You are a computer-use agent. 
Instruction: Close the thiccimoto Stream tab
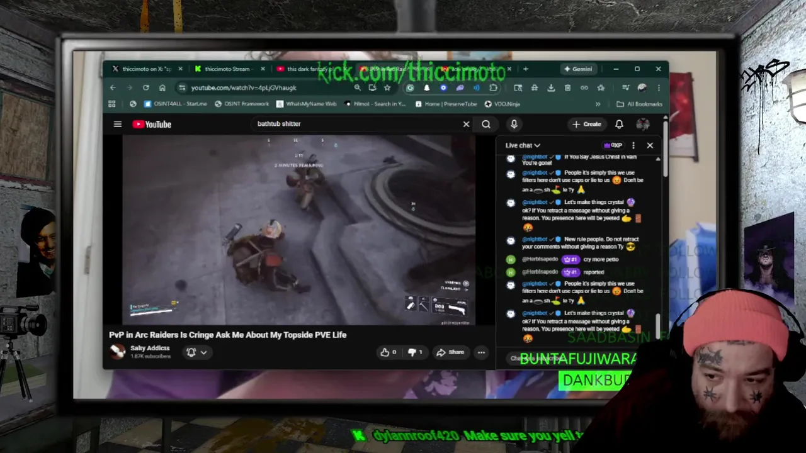pyautogui.click(x=262, y=69)
